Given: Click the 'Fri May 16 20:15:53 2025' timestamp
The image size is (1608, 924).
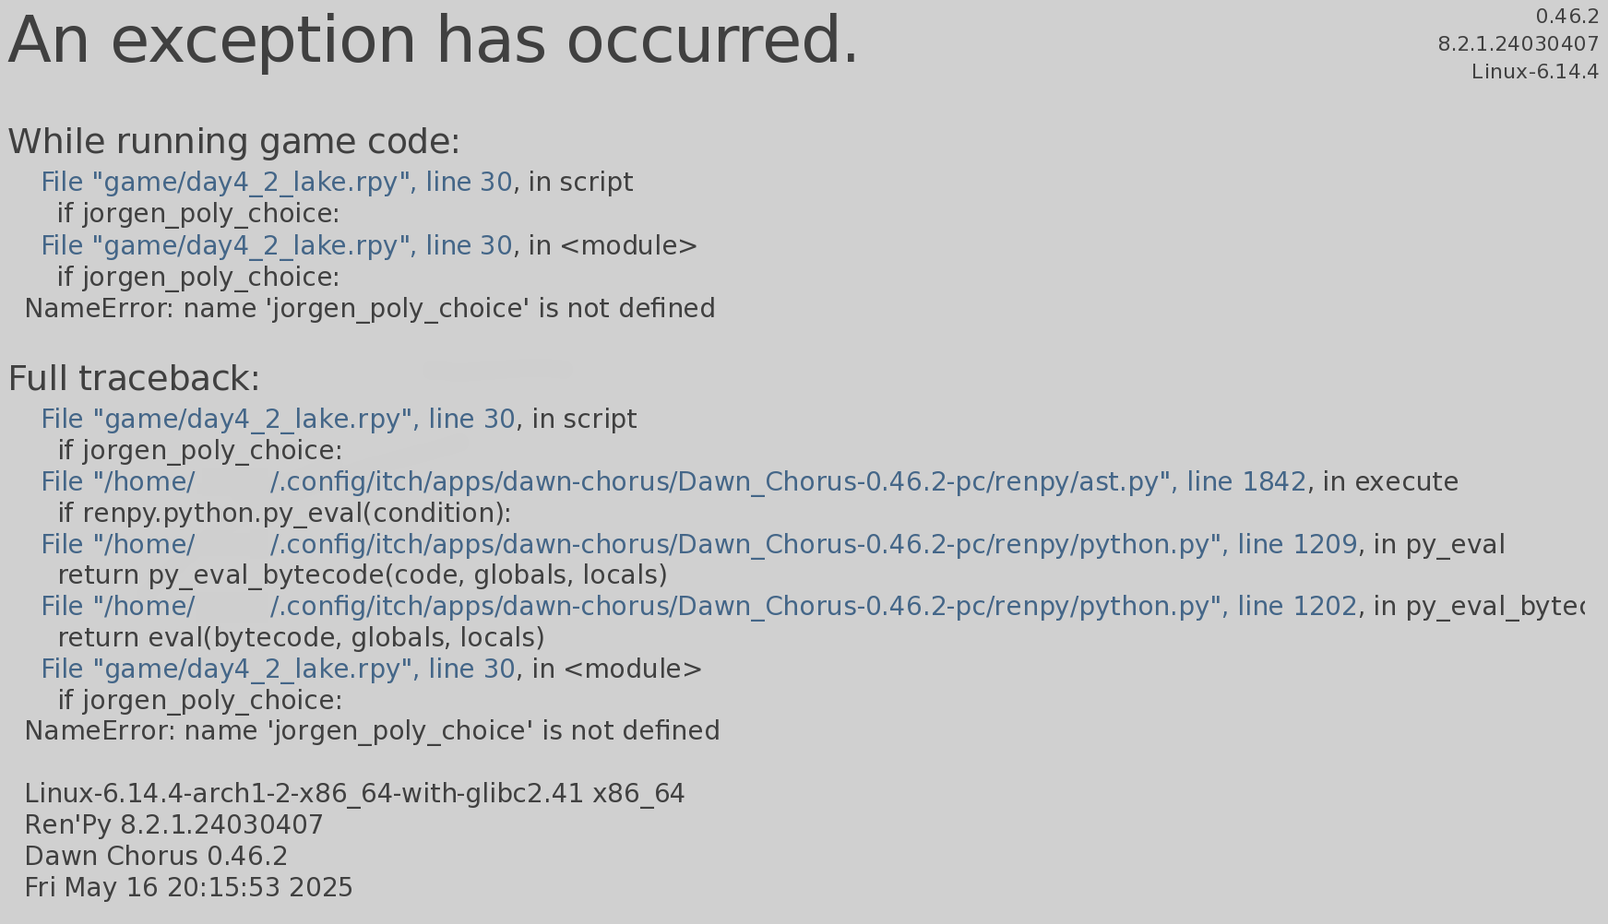Looking at the screenshot, I should point(188,888).
